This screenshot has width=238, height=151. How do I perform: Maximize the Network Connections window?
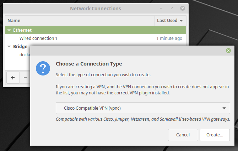172,8
